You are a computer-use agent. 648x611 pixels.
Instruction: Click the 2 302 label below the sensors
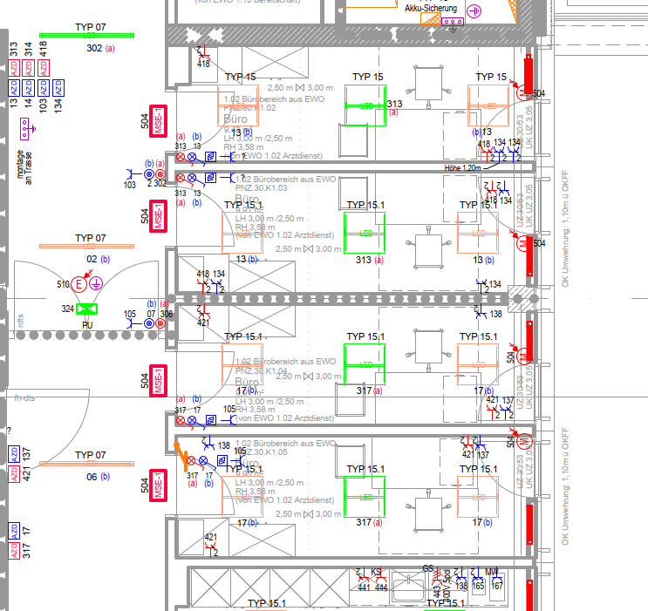coord(157,183)
